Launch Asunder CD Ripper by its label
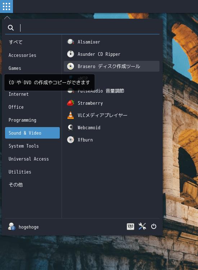Viewport: 198px width, 270px height. (x=99, y=54)
